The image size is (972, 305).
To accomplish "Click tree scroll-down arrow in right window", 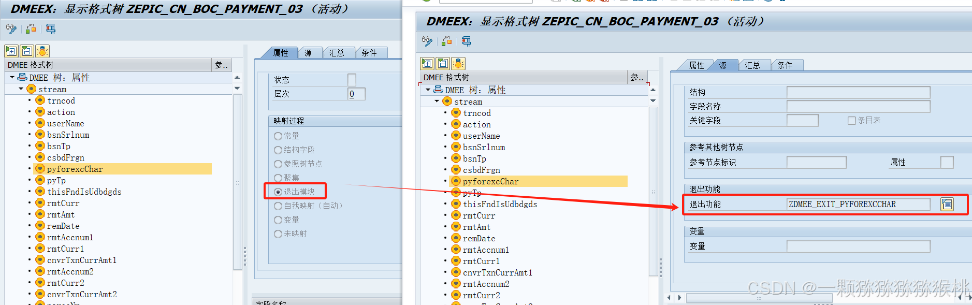I will [x=653, y=100].
